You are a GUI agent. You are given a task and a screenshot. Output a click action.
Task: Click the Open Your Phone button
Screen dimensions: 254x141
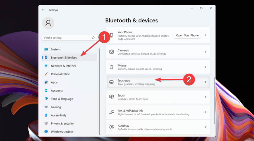187,35
